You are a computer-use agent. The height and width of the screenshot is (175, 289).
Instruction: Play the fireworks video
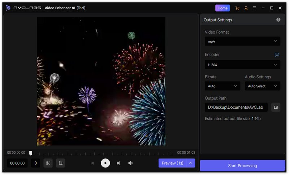click(105, 163)
